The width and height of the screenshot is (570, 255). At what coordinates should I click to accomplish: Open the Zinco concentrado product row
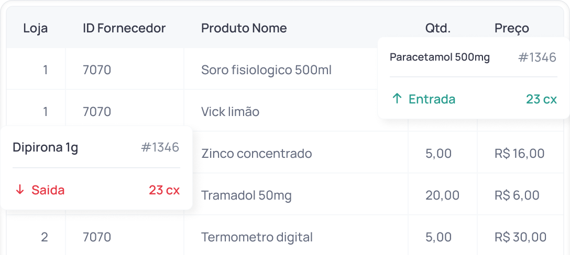(x=256, y=153)
